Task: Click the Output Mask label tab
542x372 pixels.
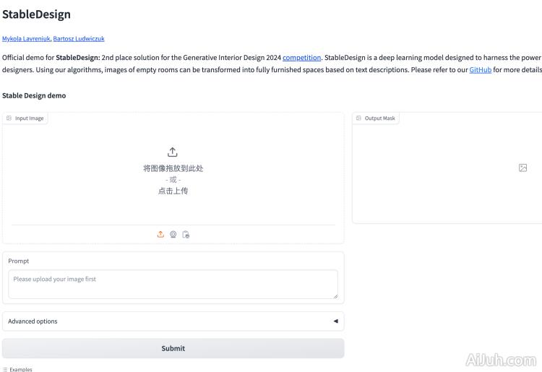Action: tap(379, 118)
